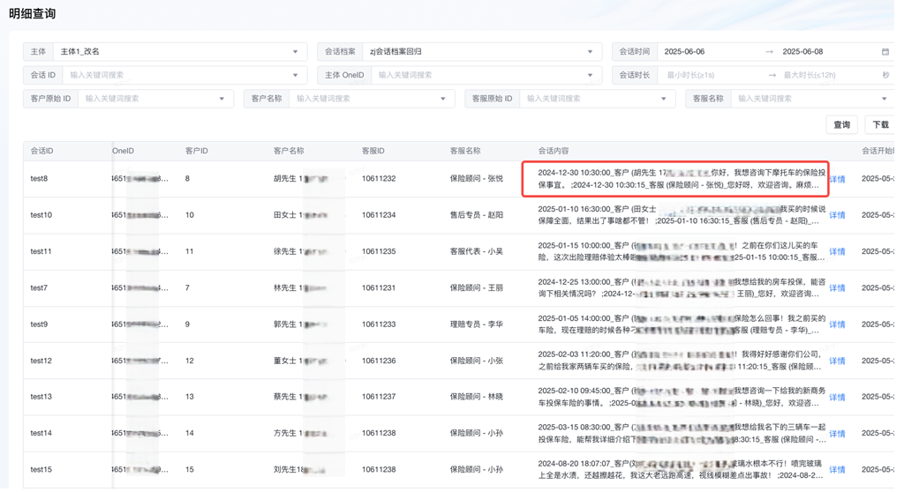
Task: Click the 查询 button
Action: pos(841,125)
